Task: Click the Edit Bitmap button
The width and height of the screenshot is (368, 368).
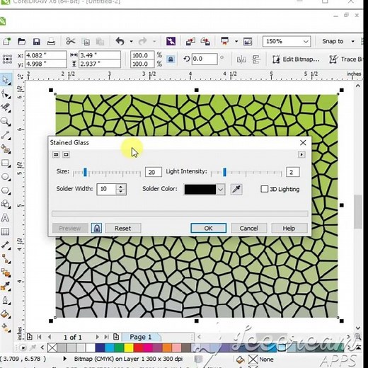Action: point(297,59)
